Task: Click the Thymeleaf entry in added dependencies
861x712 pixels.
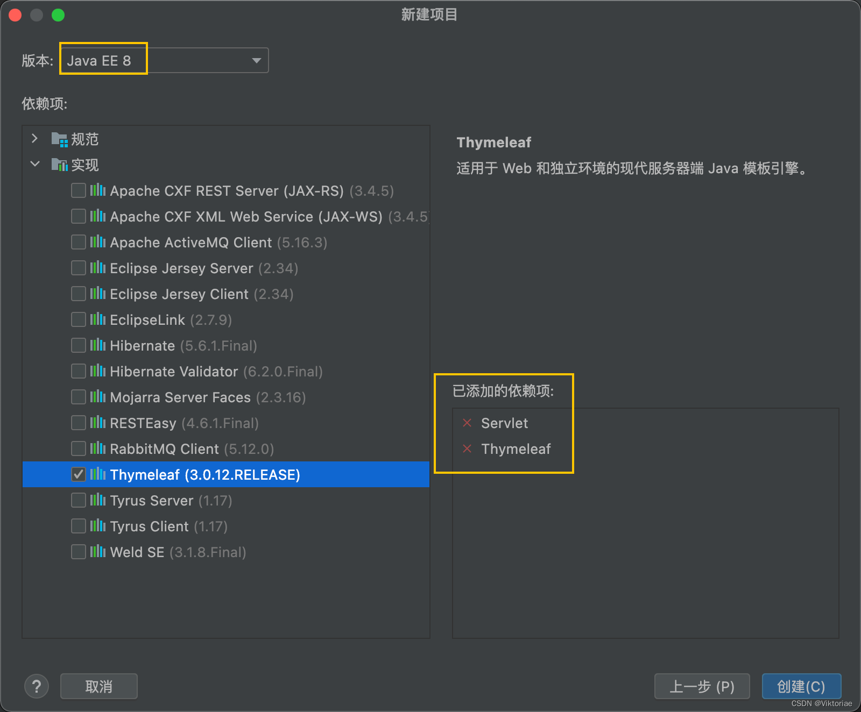Action: (516, 449)
